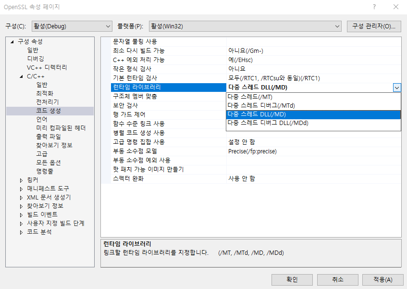Select 코드 생성 tree item
This screenshot has width=407, height=289.
(x=49, y=111)
